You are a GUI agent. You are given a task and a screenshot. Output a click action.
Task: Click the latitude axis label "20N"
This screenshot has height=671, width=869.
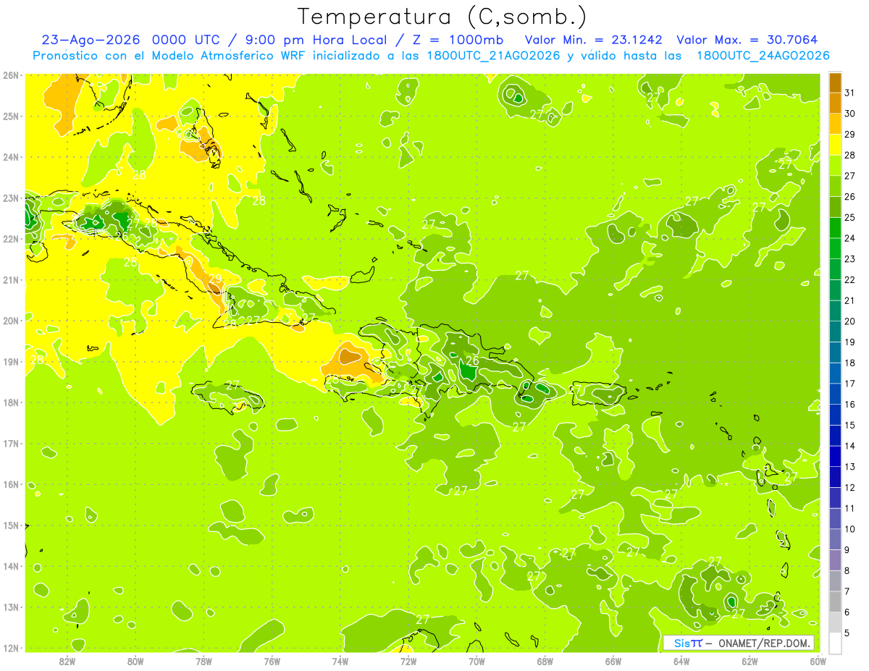[12, 321]
